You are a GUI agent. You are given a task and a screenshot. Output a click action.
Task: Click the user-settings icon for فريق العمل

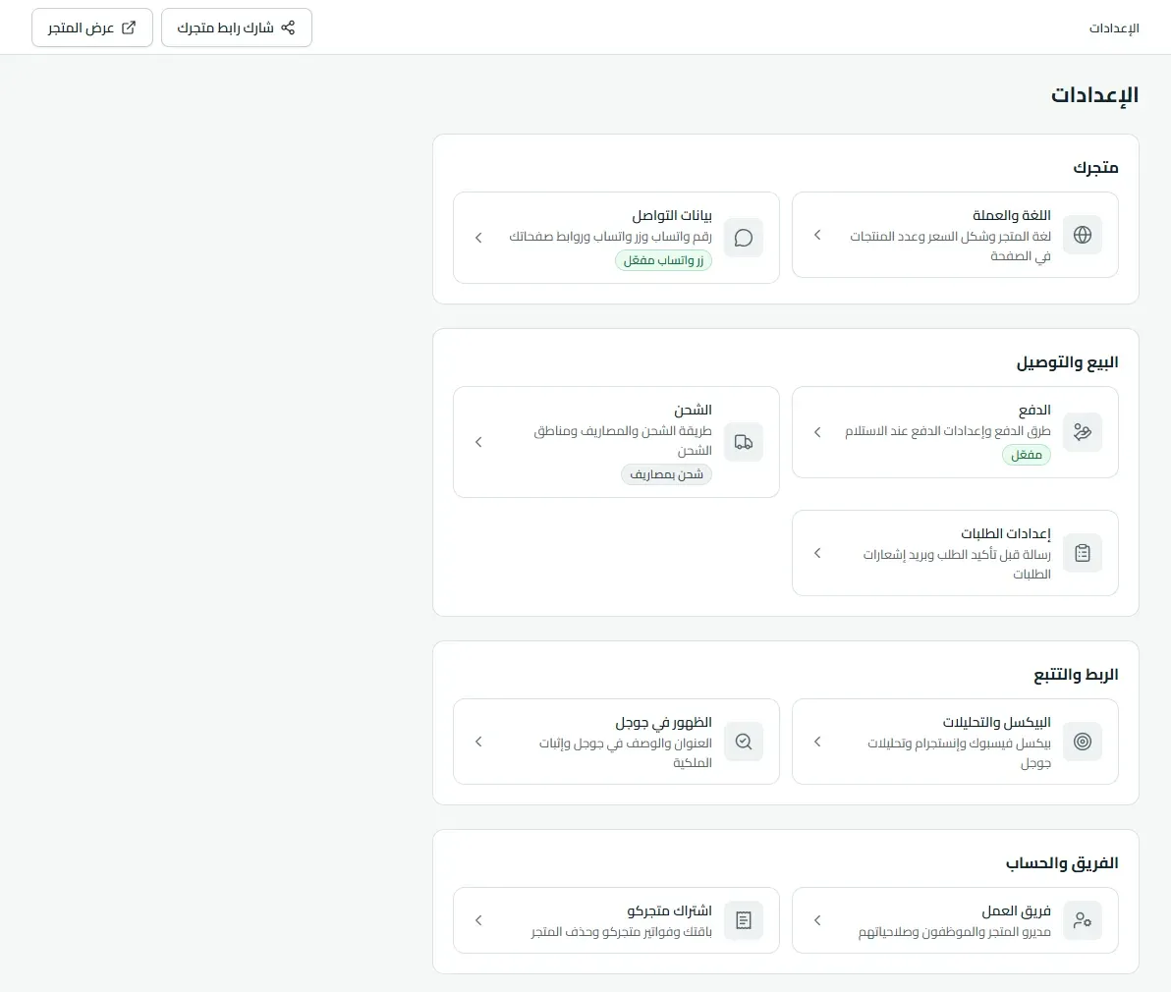click(1083, 920)
